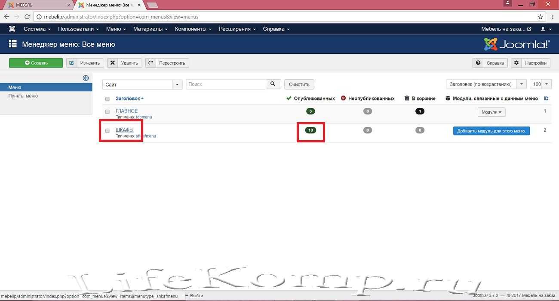Click the search magnifier button
This screenshot has height=301, width=559.
273,84
